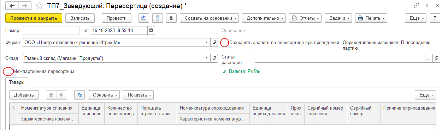442x130 pixels.
Task: Click the search icon in Товары toolbar
Action: click(x=79, y=95)
